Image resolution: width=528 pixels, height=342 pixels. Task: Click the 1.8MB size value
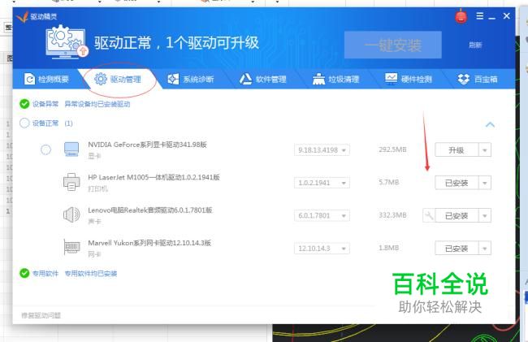389,248
